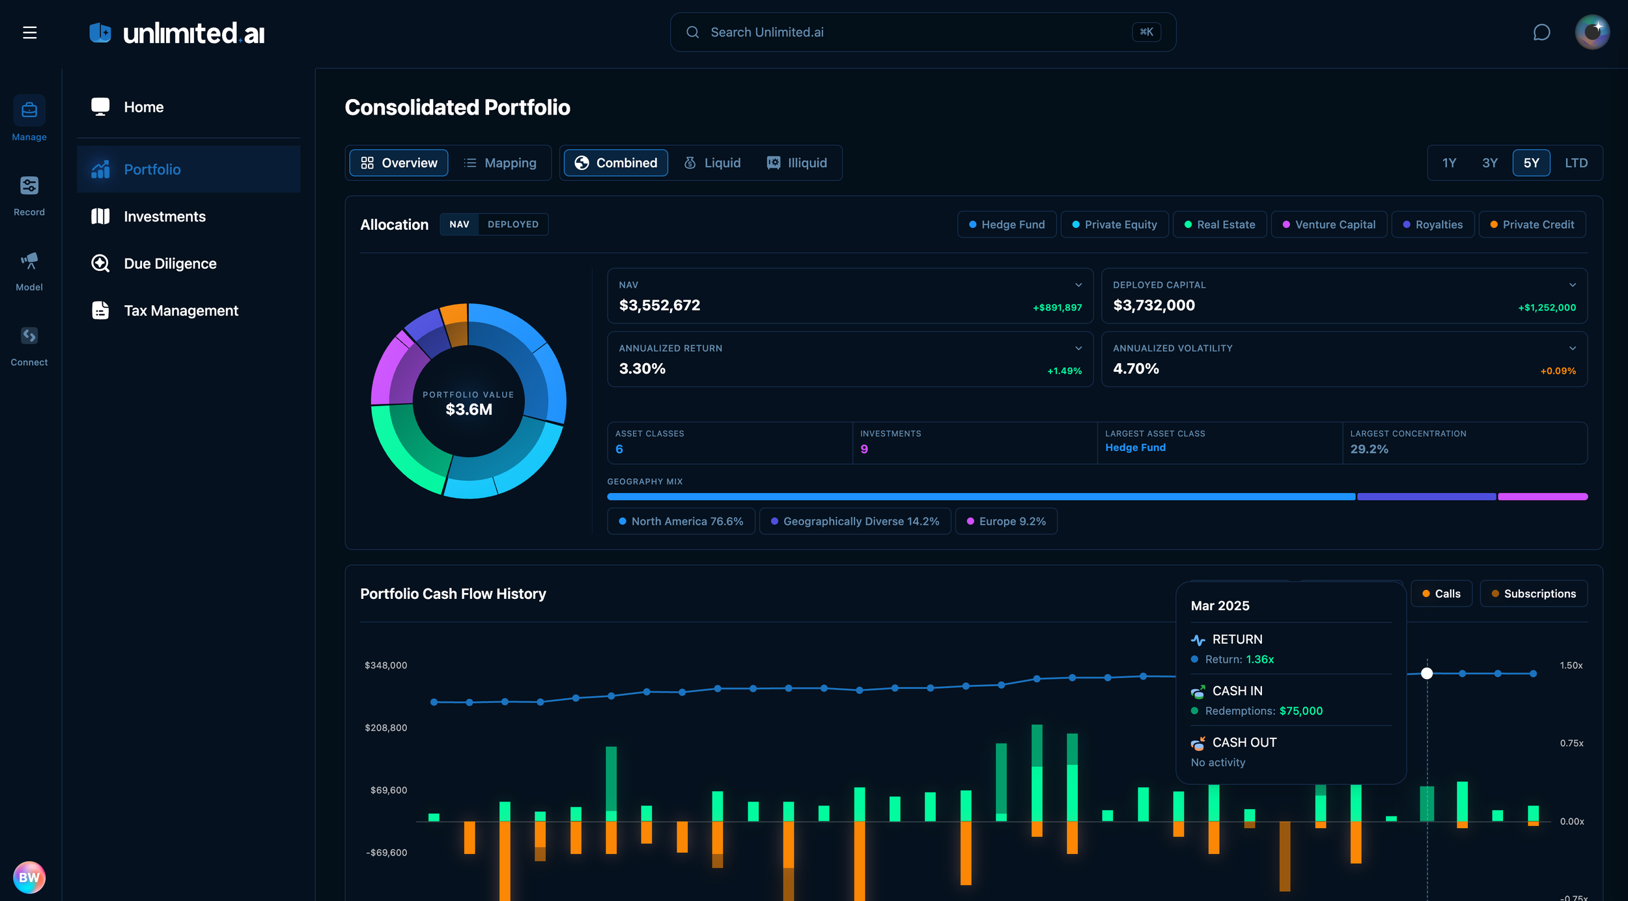This screenshot has width=1628, height=901.
Task: Select the Illiquid view tab
Action: click(x=796, y=163)
